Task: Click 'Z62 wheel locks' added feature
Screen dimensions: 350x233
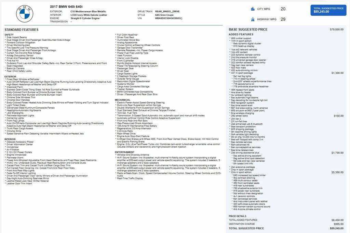Action: click(240, 116)
